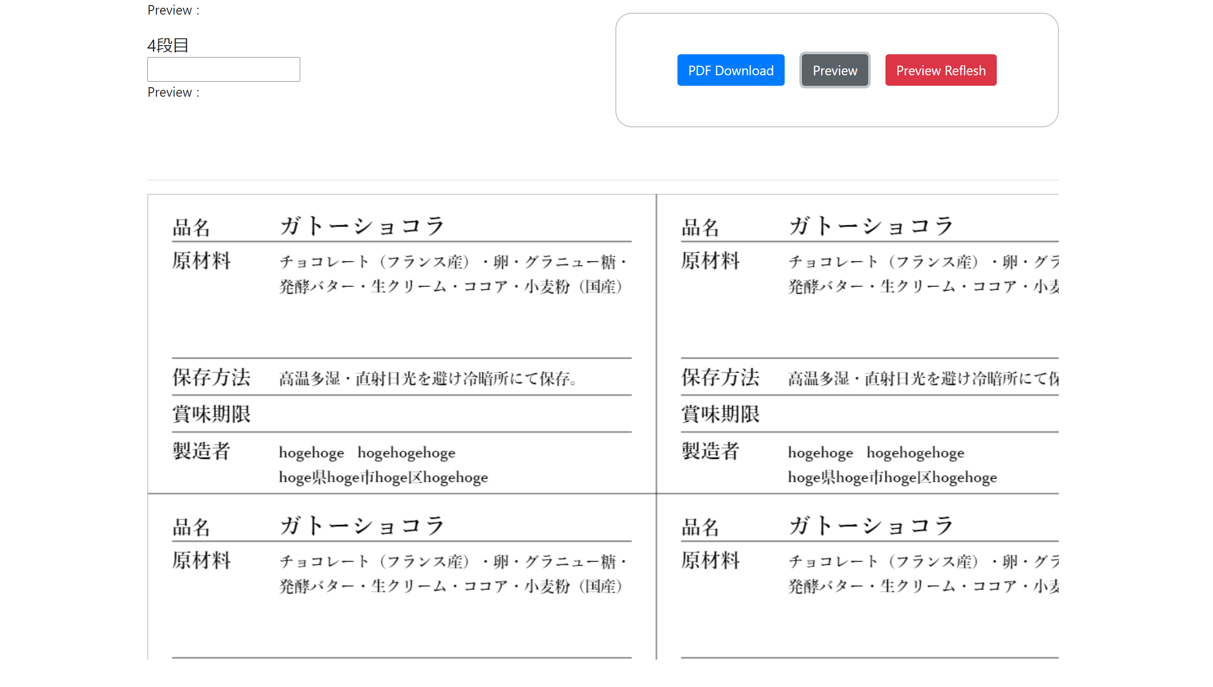The height and width of the screenshot is (687, 1213).
Task: Click 原材料 heading in bottom-left label
Action: pyautogui.click(x=201, y=561)
